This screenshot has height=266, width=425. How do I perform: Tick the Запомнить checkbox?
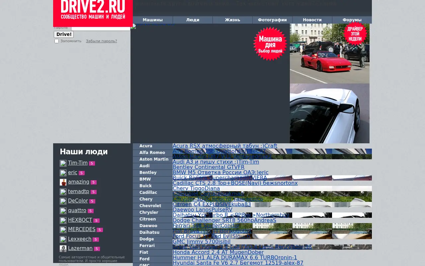(x=56, y=41)
